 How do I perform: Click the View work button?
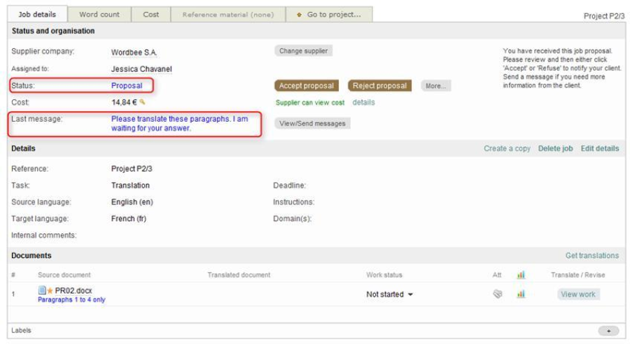(x=578, y=294)
